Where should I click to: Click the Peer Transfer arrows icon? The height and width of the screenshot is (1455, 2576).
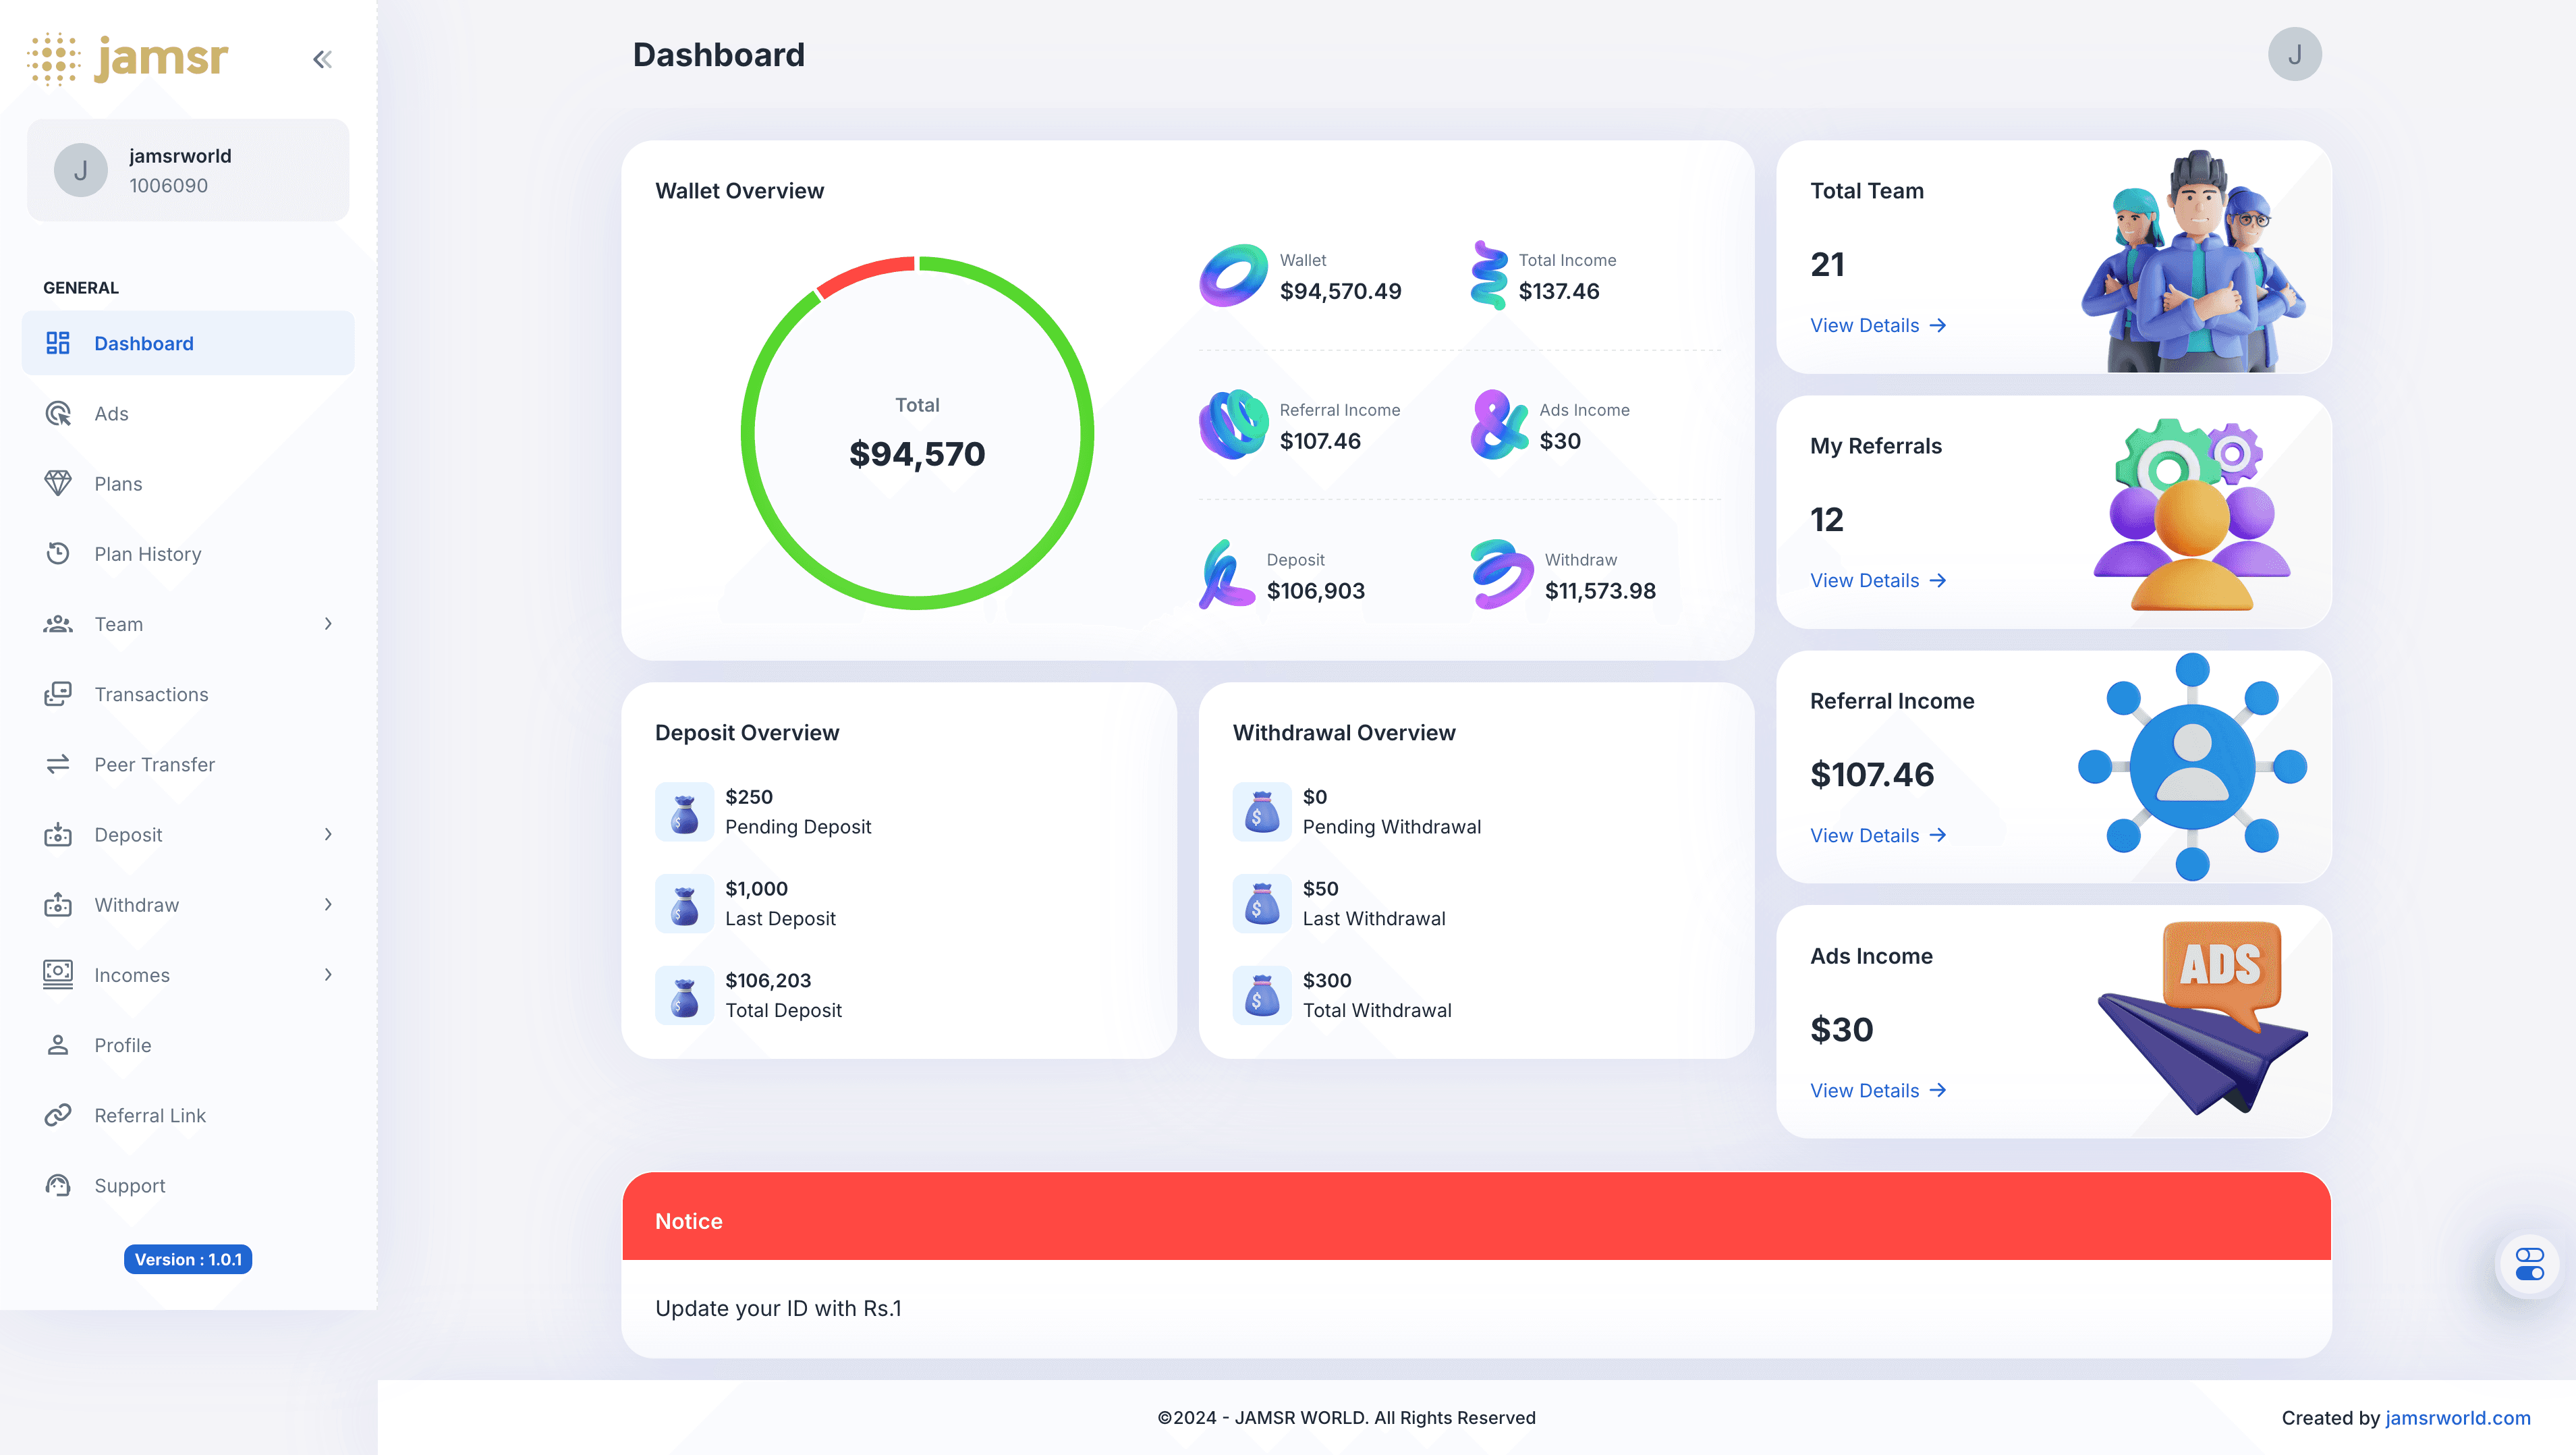click(x=58, y=764)
